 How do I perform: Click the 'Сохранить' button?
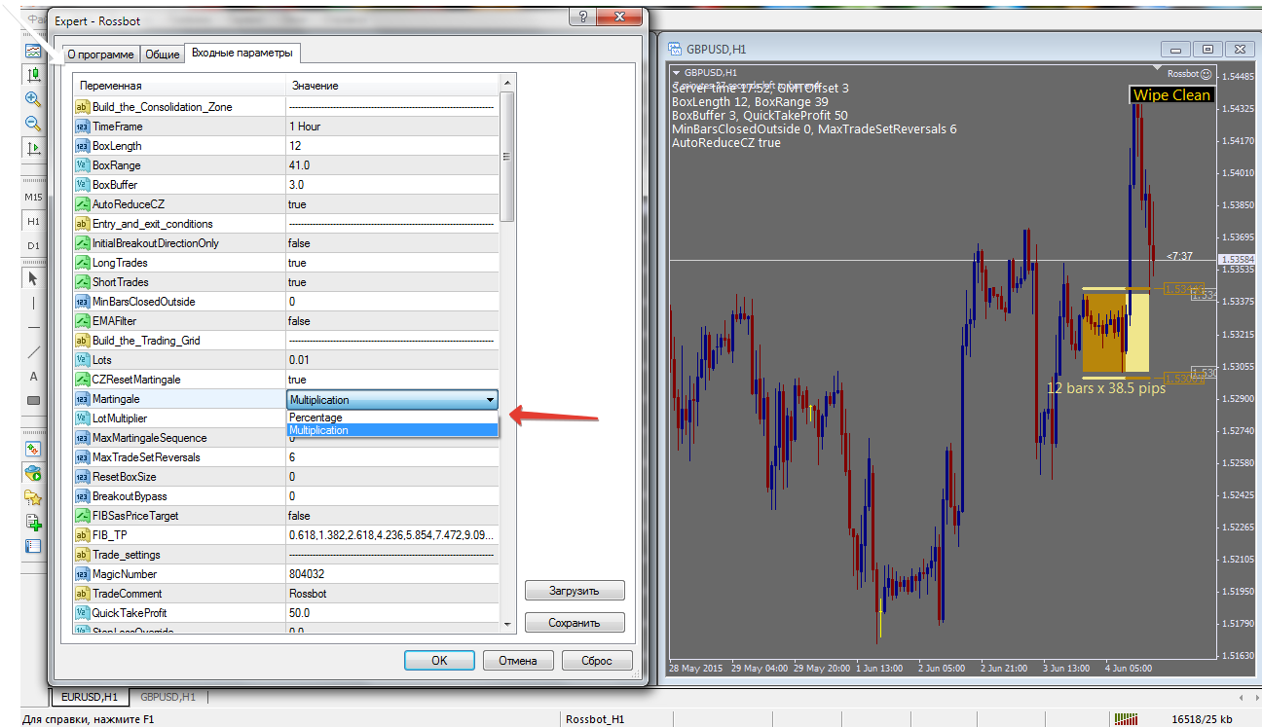[575, 623]
